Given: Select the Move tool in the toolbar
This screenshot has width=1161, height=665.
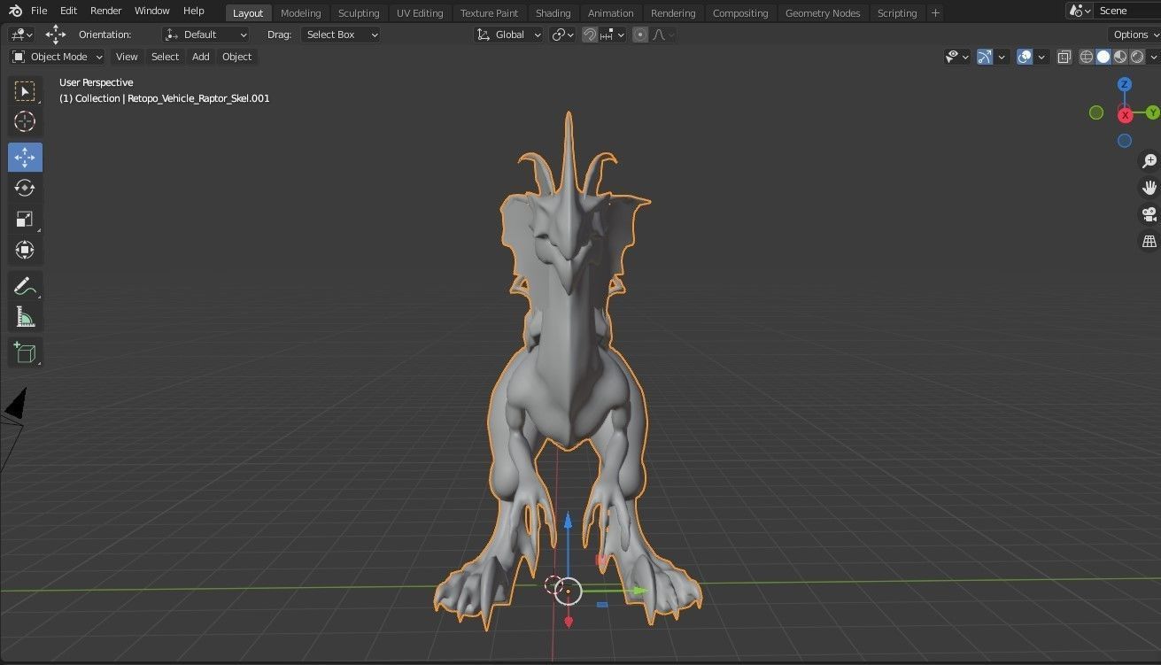Looking at the screenshot, I should pyautogui.click(x=25, y=157).
